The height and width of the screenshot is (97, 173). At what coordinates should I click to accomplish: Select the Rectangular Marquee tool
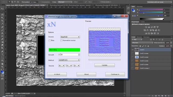click(2, 12)
